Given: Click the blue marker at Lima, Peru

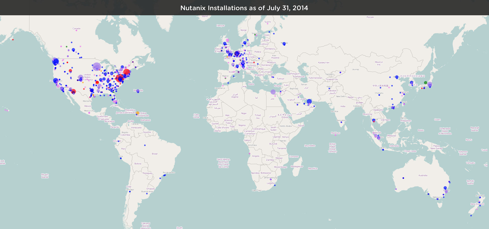Looking at the screenshot, I should pyautogui.click(x=121, y=158).
